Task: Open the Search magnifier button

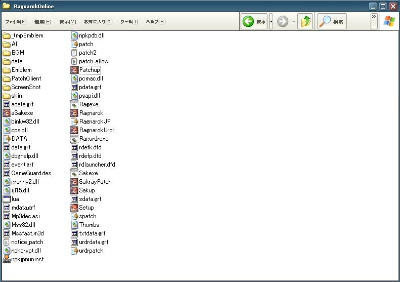Action: pyautogui.click(x=332, y=21)
